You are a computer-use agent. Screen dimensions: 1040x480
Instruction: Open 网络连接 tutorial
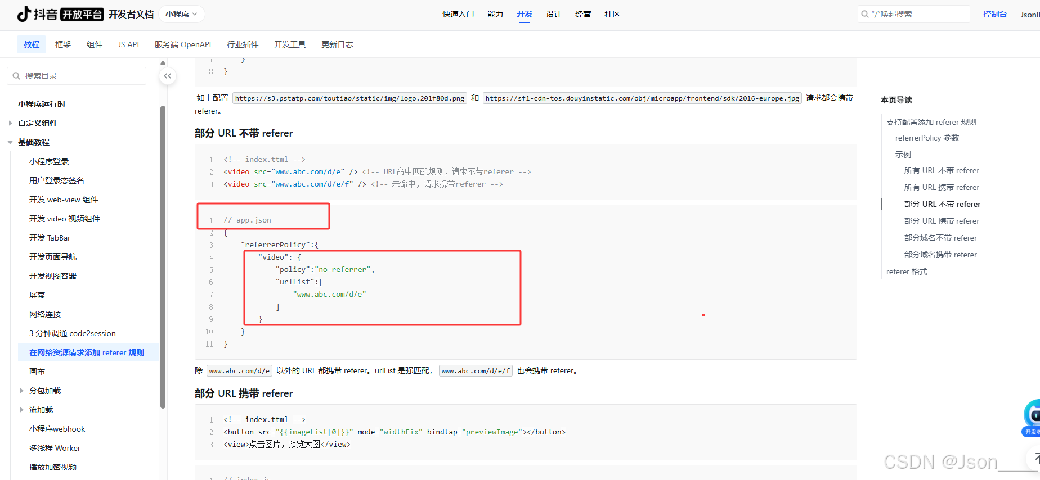click(45, 314)
